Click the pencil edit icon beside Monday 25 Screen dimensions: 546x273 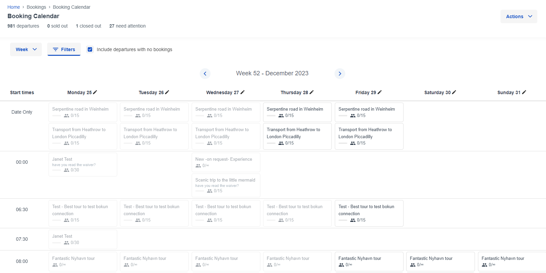click(x=95, y=92)
